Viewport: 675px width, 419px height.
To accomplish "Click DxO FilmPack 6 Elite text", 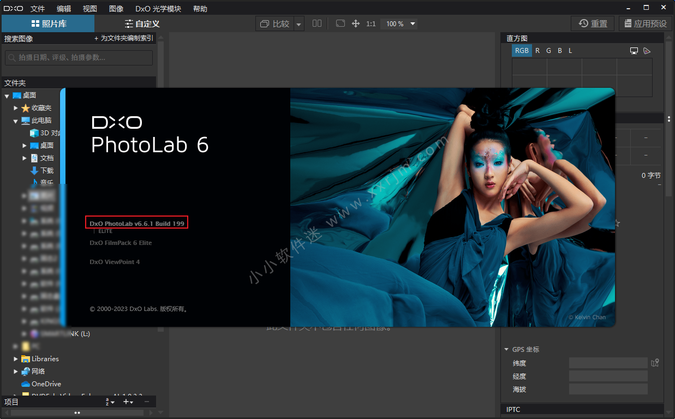I will pos(121,243).
